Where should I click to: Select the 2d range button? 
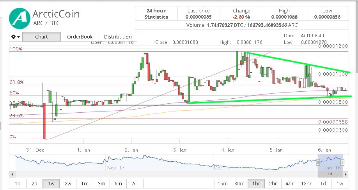[34, 184]
